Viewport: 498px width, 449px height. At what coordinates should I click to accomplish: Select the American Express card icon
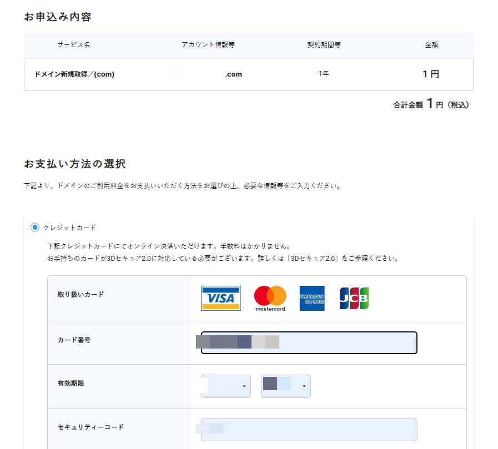[x=312, y=298]
